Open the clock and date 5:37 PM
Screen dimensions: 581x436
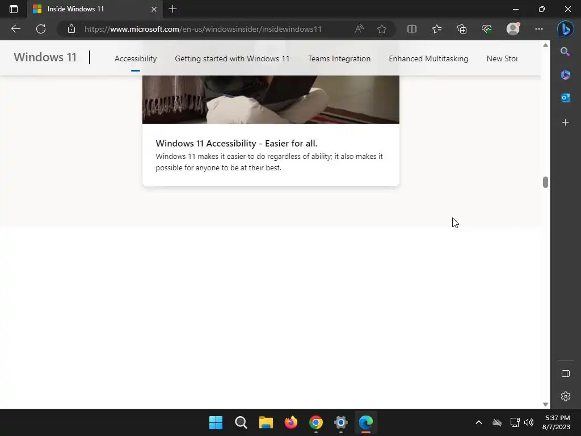556,422
